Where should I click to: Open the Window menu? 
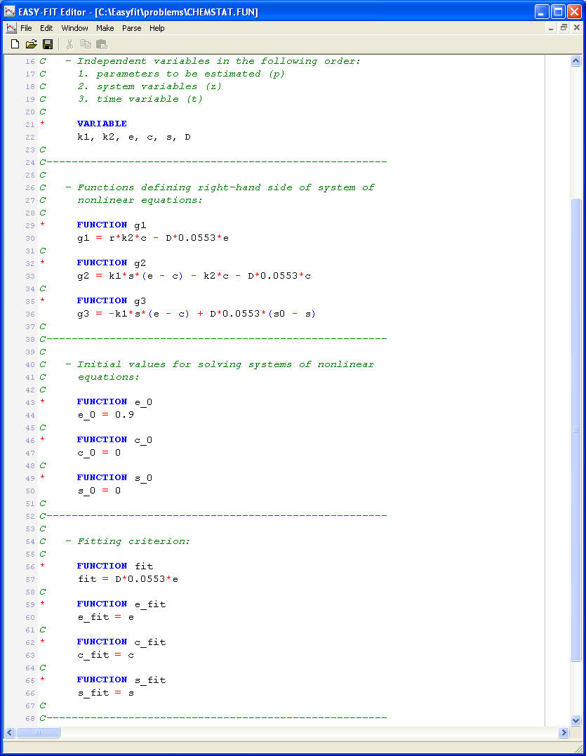[74, 28]
